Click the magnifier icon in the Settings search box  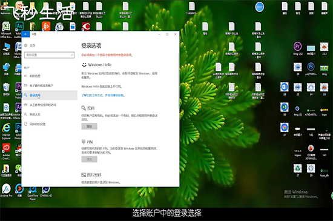coord(72,55)
